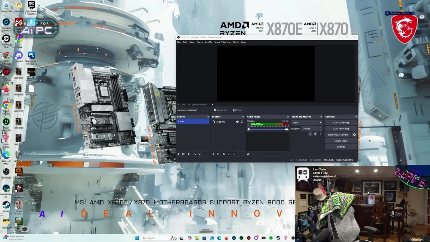This screenshot has height=242, width=430.
Task: Add a scene transition plus icon
Action: (310, 134)
